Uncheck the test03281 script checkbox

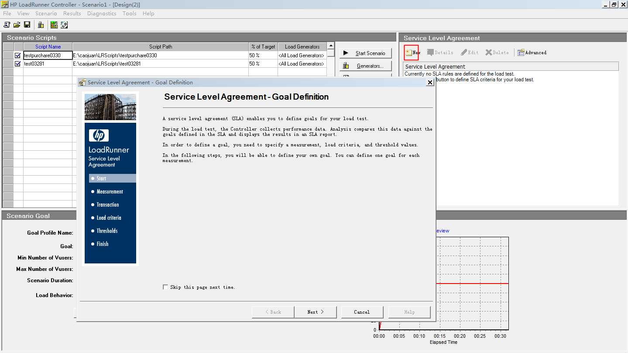[18, 64]
